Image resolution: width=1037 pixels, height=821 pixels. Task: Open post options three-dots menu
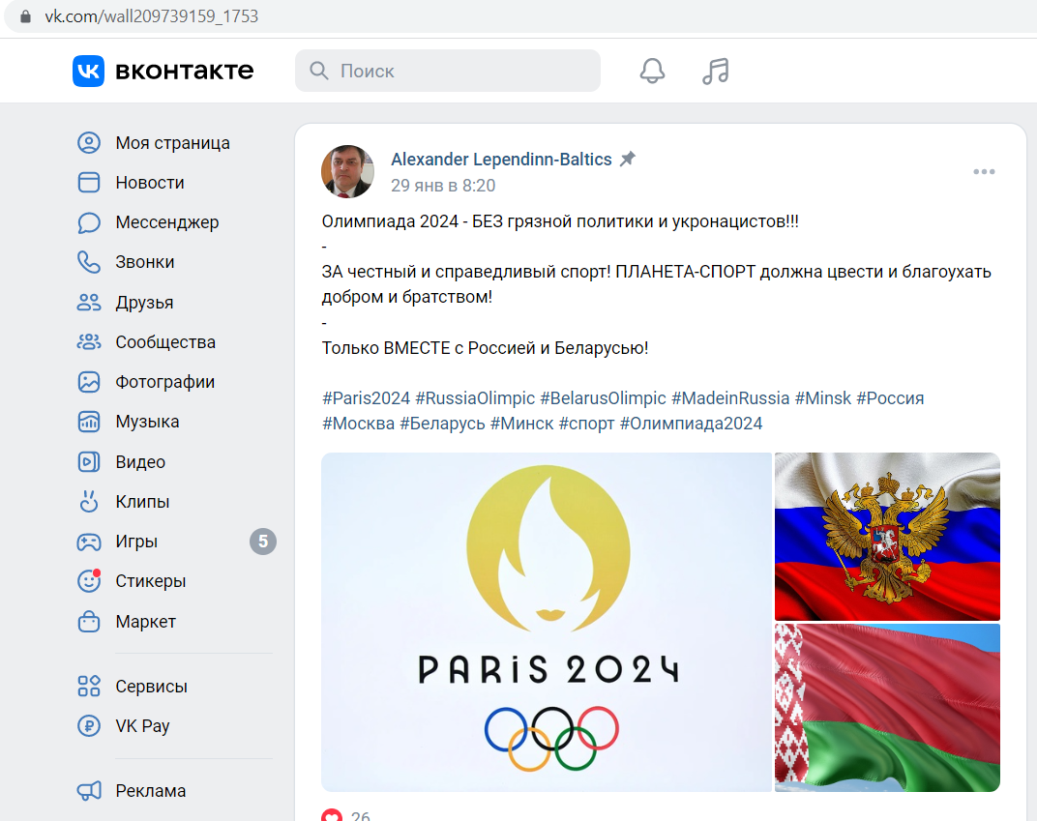tap(984, 172)
